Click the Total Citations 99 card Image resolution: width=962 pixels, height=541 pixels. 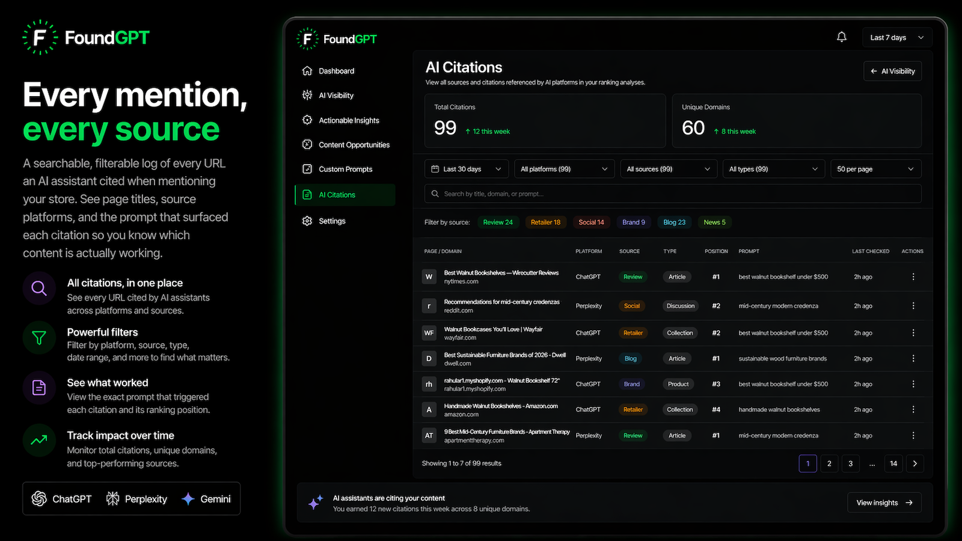click(x=545, y=120)
